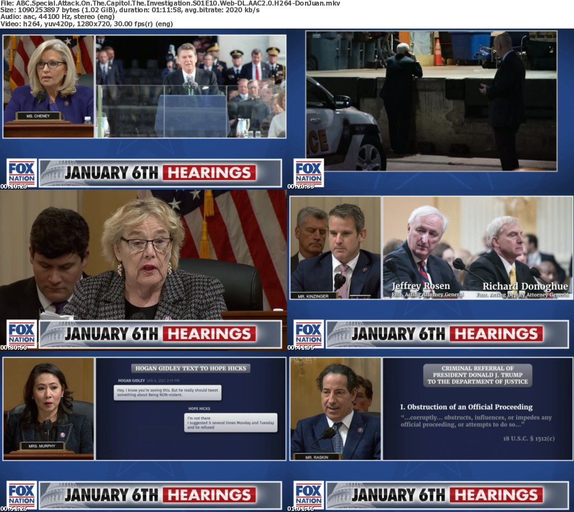Screen dimensions: 574x512
Task: Open the Ms. Cheney video thumbnail
Action: point(48,86)
